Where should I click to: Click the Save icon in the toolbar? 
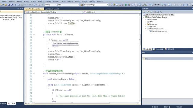pyautogui.click(x=9, y=5)
